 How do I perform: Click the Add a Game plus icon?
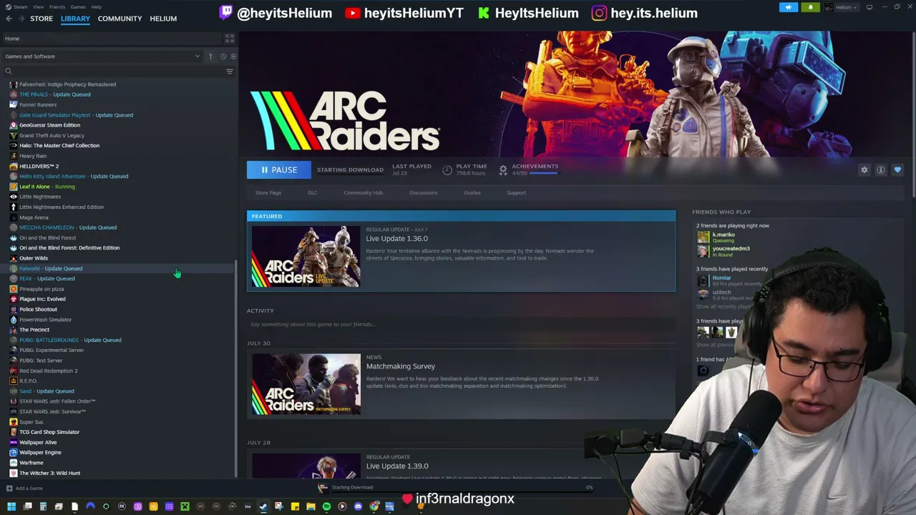9,489
